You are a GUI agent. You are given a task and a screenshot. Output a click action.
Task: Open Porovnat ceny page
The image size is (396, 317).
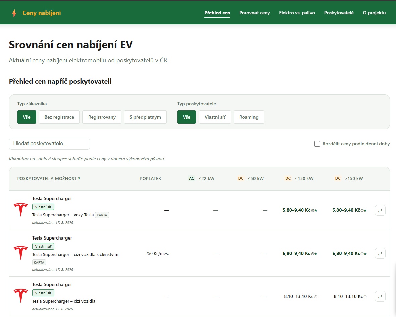click(x=254, y=13)
